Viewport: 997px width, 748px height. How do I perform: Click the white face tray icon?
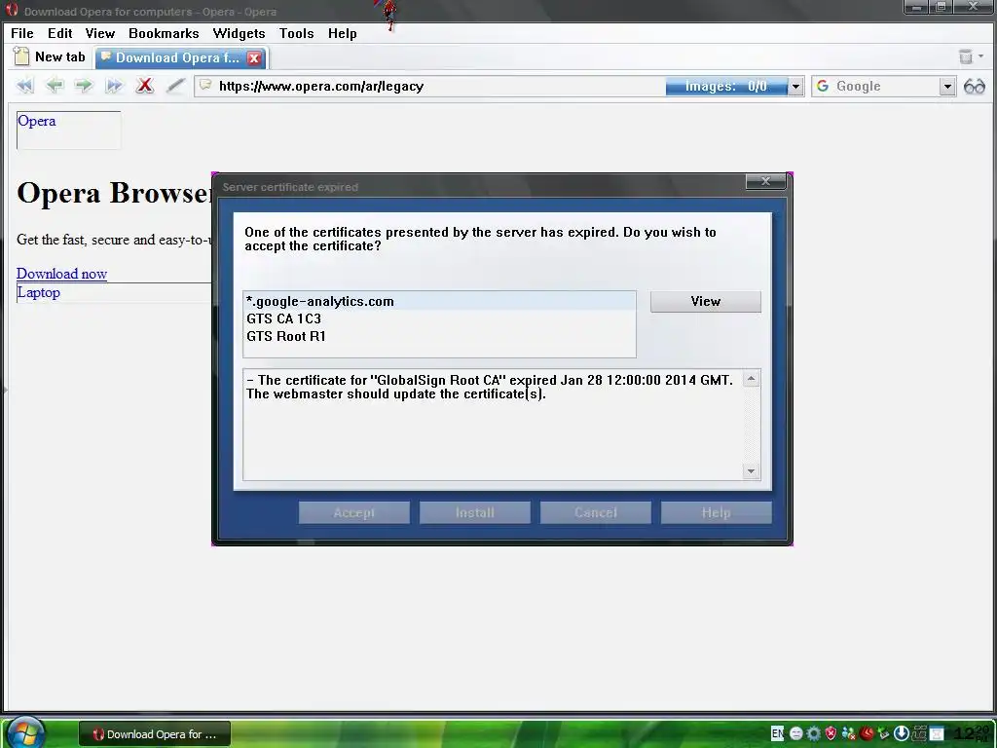point(796,733)
